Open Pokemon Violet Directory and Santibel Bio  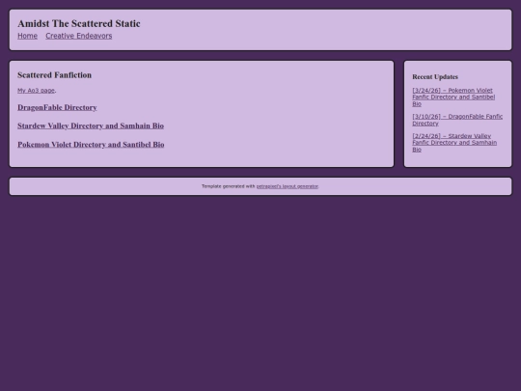(91, 144)
